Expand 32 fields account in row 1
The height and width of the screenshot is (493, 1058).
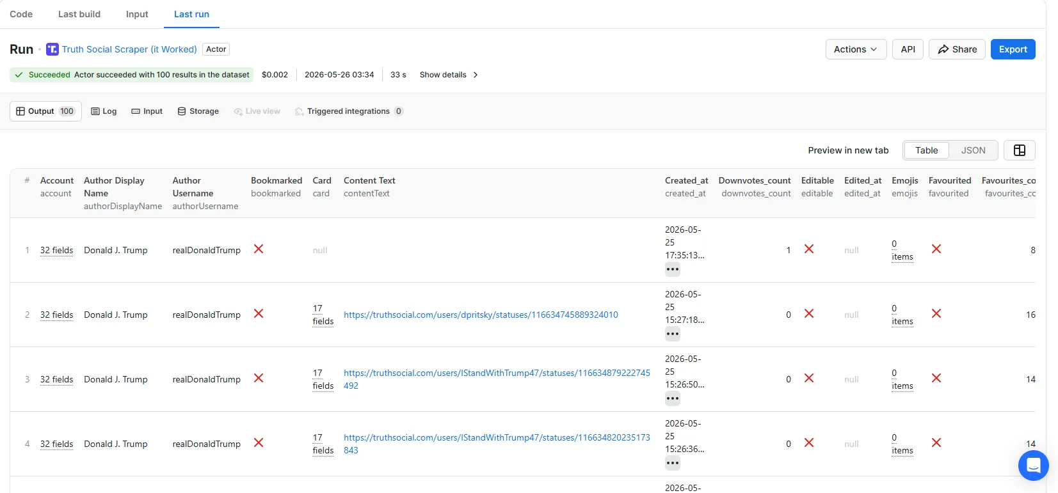[x=56, y=250]
